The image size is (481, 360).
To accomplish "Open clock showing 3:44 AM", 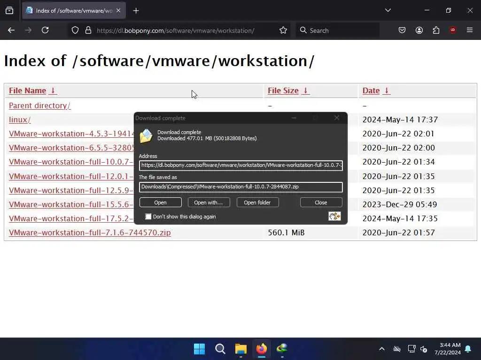I will coord(448,349).
